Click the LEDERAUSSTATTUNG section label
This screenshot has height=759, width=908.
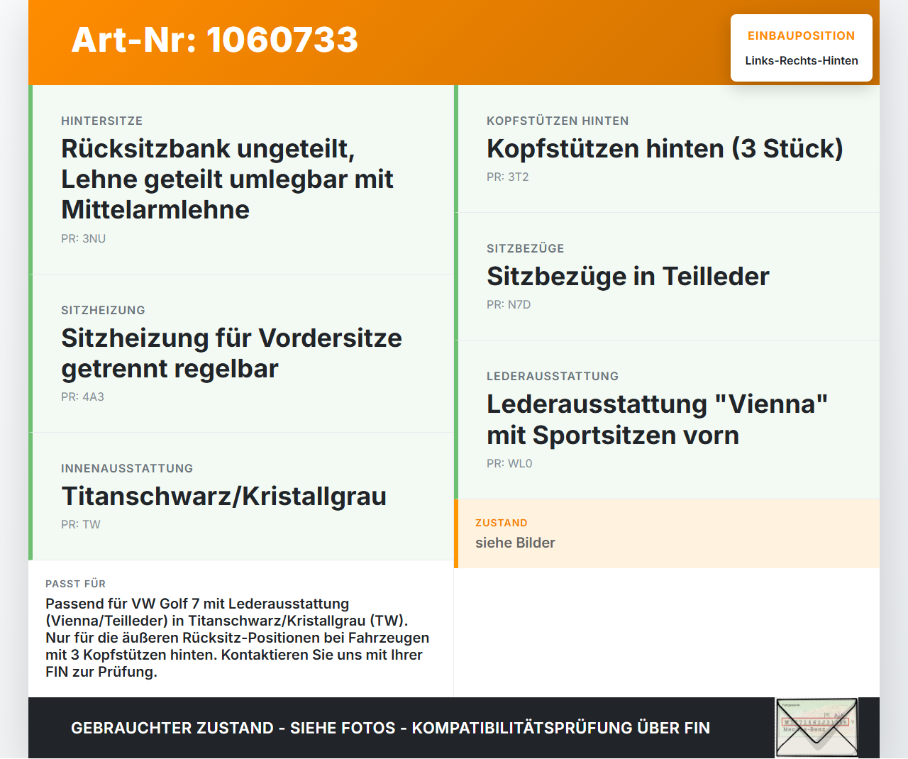553,376
